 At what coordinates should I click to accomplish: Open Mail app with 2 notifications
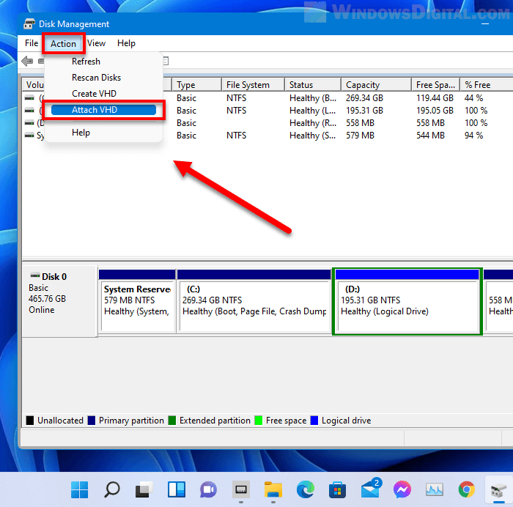click(x=371, y=489)
